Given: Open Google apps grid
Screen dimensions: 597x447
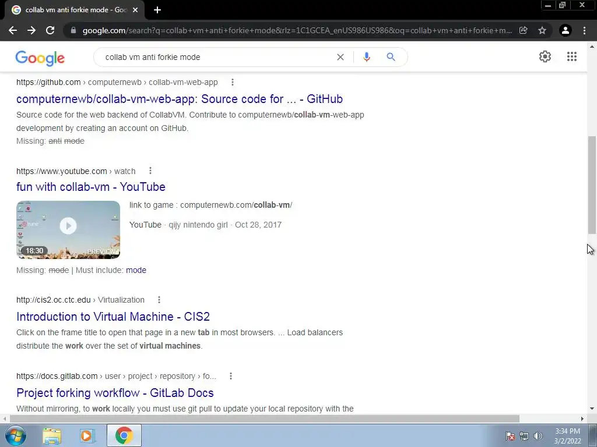Looking at the screenshot, I should (x=572, y=56).
